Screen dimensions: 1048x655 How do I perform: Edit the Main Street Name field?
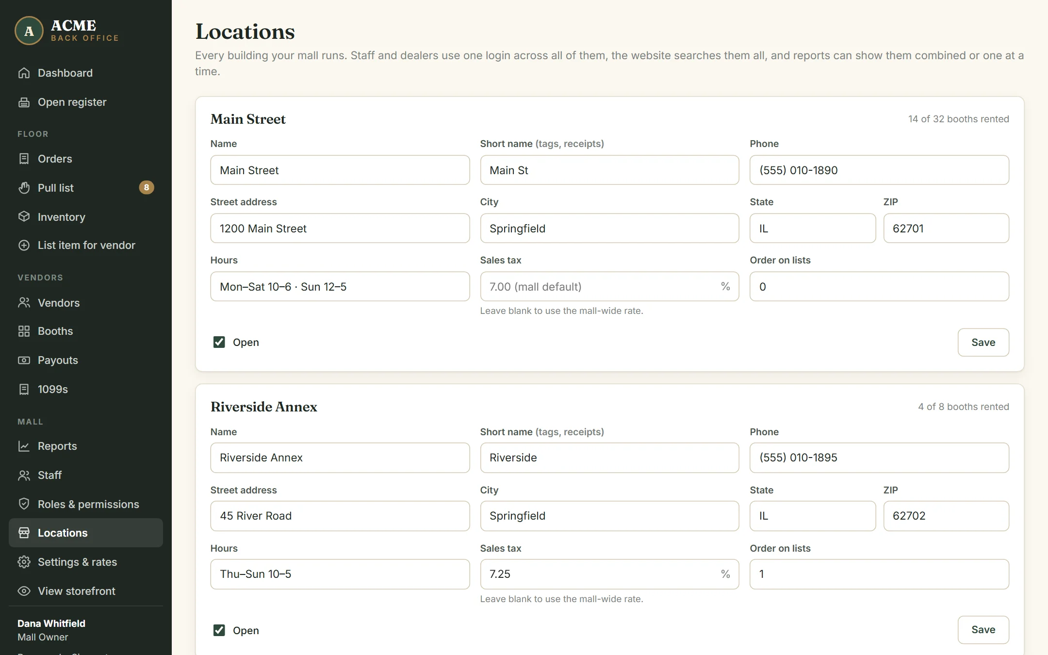pos(340,170)
